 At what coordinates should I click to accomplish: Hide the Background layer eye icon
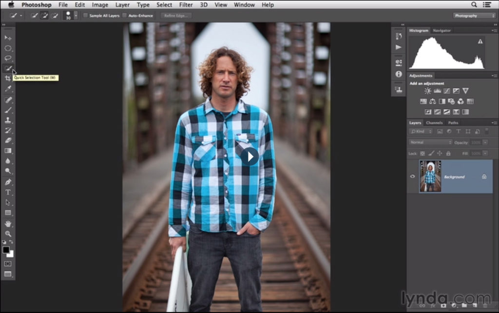[412, 176]
